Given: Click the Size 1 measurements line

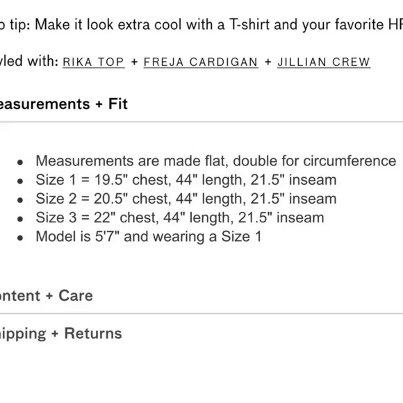Looking at the screenshot, I should [x=186, y=180].
